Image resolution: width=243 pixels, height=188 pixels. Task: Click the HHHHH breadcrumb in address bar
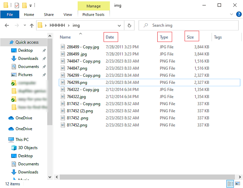tap(57, 25)
